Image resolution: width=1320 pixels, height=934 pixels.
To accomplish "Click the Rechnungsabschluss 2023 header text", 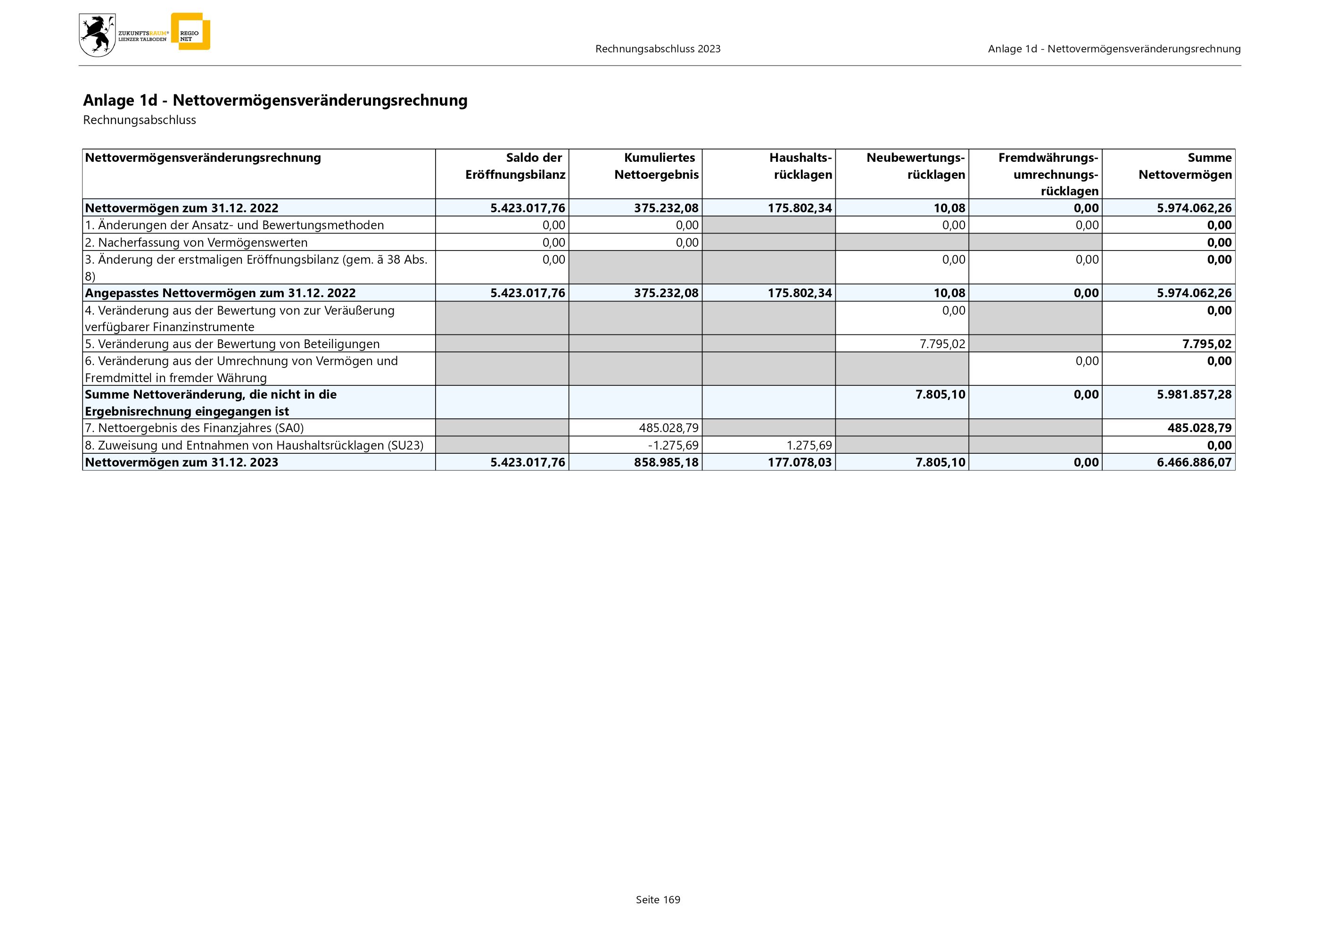I will pyautogui.click(x=658, y=49).
